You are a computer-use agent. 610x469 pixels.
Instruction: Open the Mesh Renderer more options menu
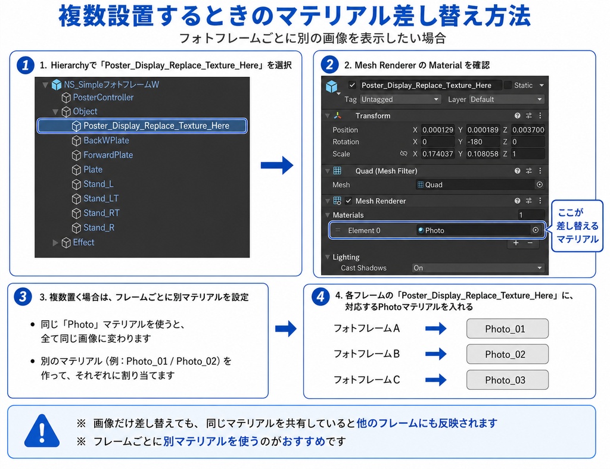540,201
